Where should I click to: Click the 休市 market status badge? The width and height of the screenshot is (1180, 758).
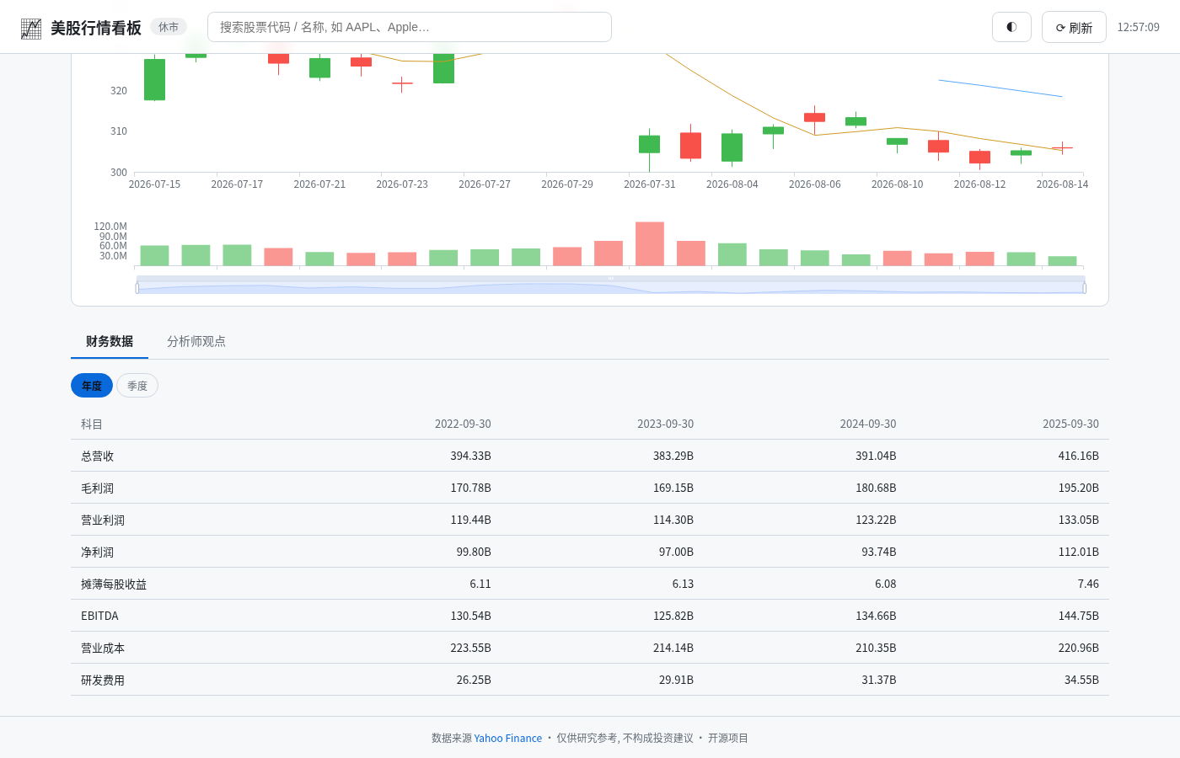click(x=169, y=27)
